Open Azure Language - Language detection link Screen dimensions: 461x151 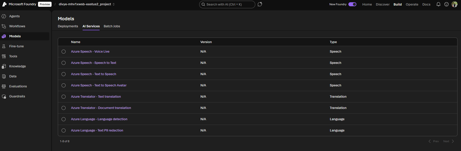99,119
